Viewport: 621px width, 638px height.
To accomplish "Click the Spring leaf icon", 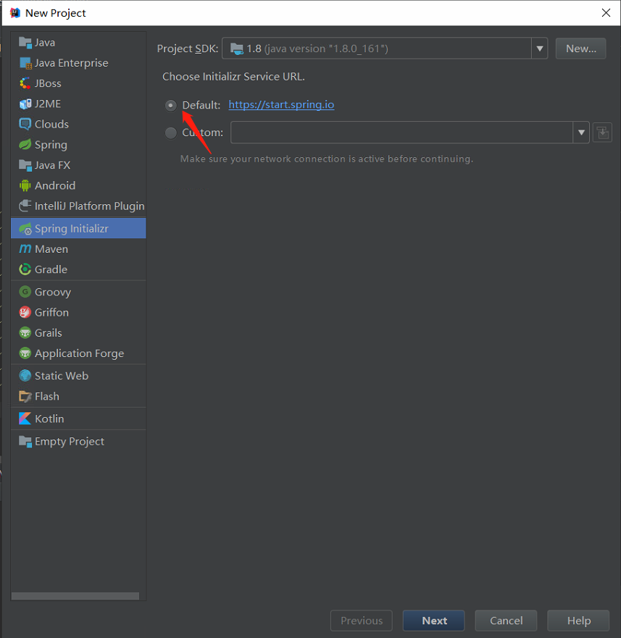I will [x=25, y=144].
